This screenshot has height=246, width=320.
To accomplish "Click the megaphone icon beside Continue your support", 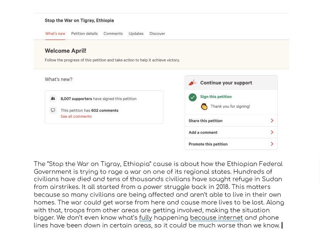I will (x=192, y=83).
